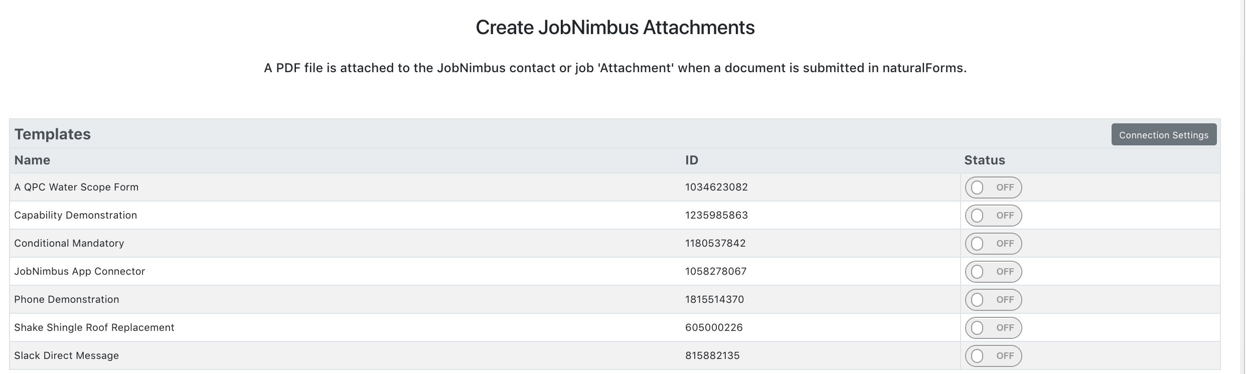Viewport: 1246px width, 374px height.
Task: Select Phone Demonstration template name
Action: point(67,299)
